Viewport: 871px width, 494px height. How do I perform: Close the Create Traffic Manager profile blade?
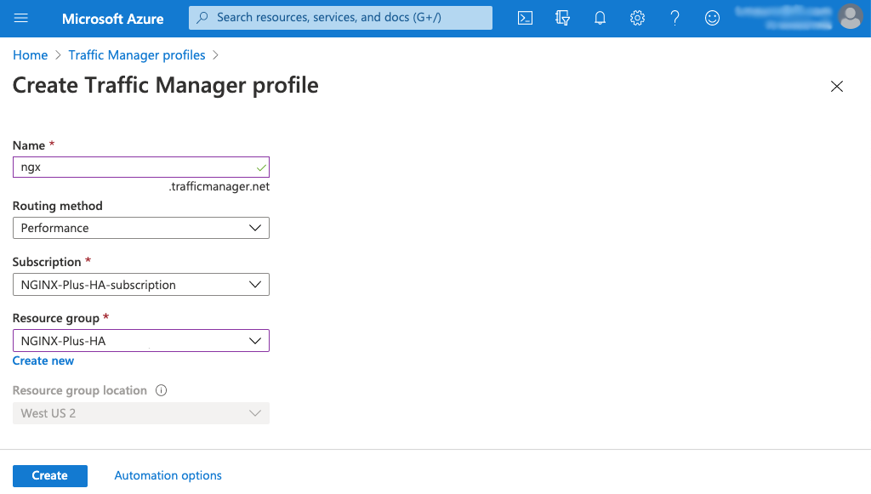click(x=837, y=86)
